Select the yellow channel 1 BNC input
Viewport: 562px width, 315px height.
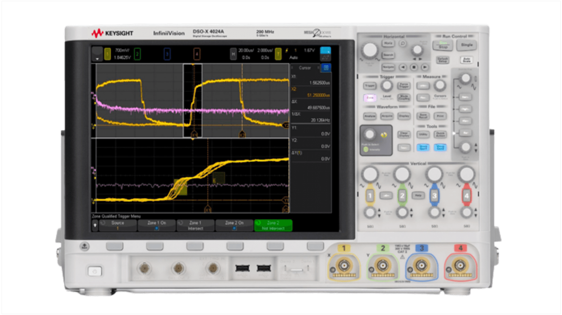tap(344, 266)
